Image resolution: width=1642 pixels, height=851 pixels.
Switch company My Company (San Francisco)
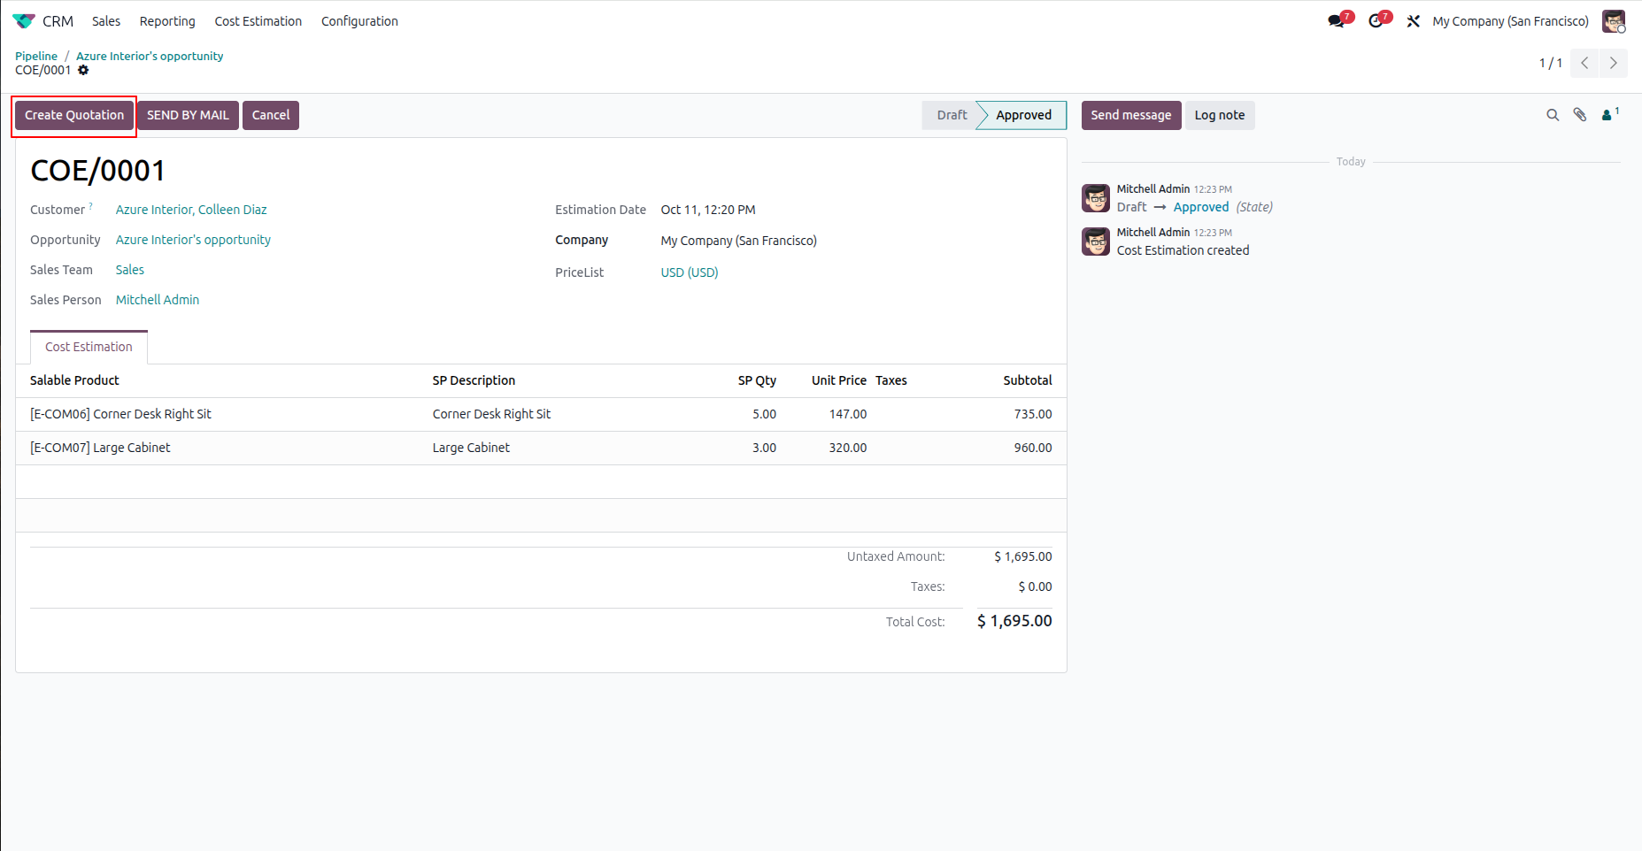[1510, 21]
